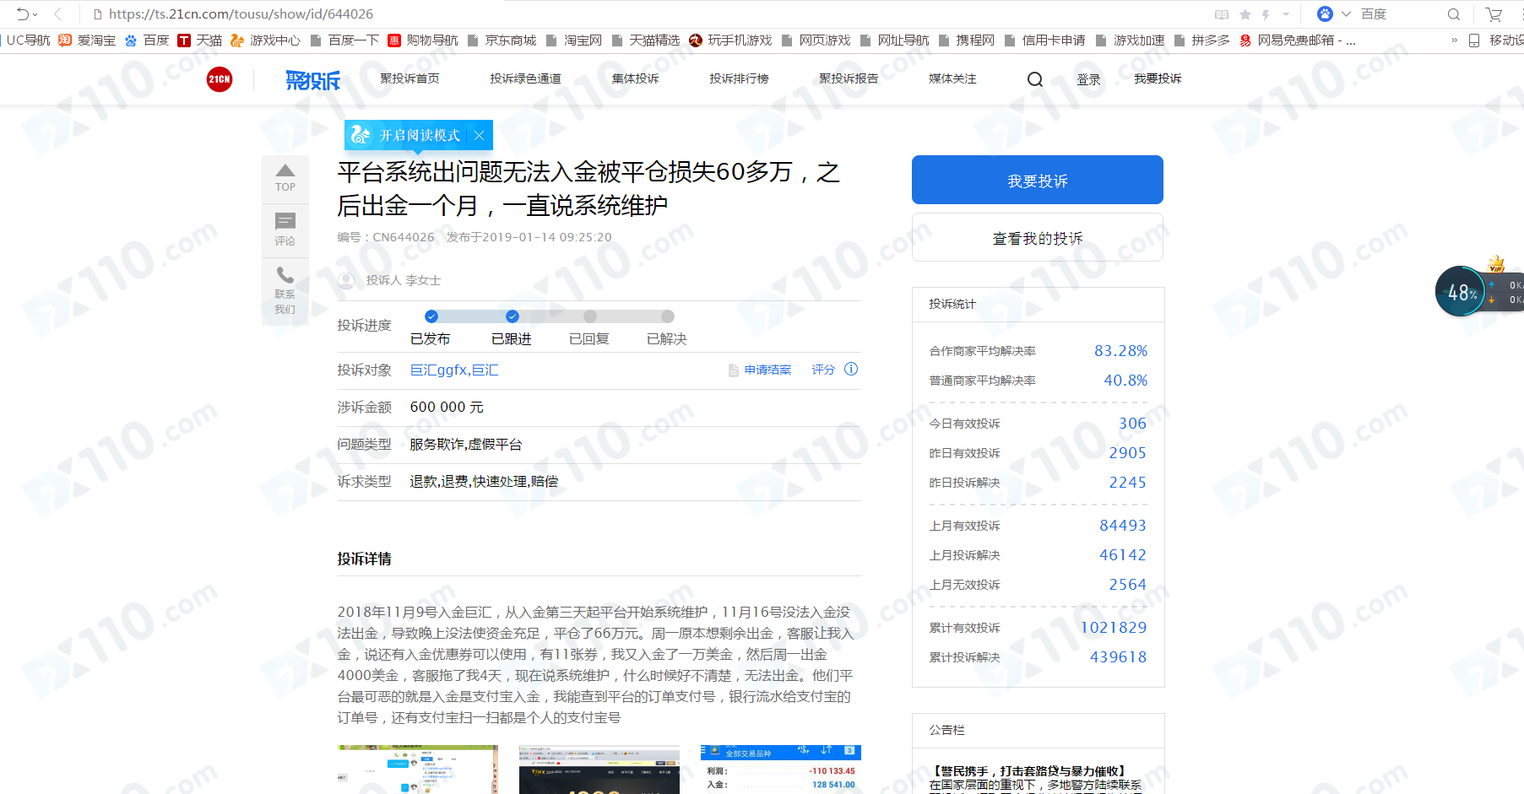Image resolution: width=1524 pixels, height=794 pixels.
Task: Click the blue 我要投诉 button
Action: point(1038,180)
